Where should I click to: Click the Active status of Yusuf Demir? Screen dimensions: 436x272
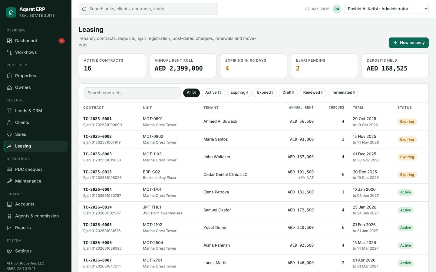[405, 228]
